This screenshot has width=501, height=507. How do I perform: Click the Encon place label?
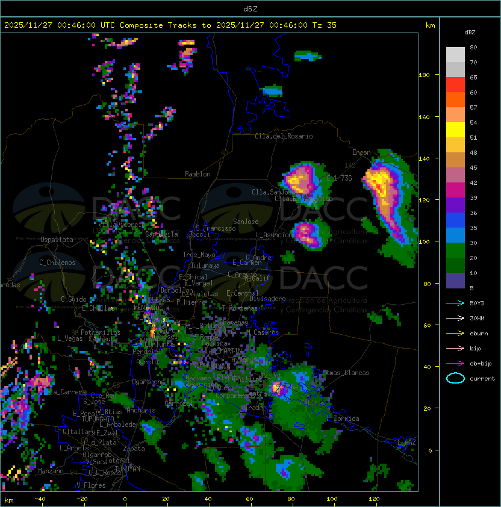361,152
